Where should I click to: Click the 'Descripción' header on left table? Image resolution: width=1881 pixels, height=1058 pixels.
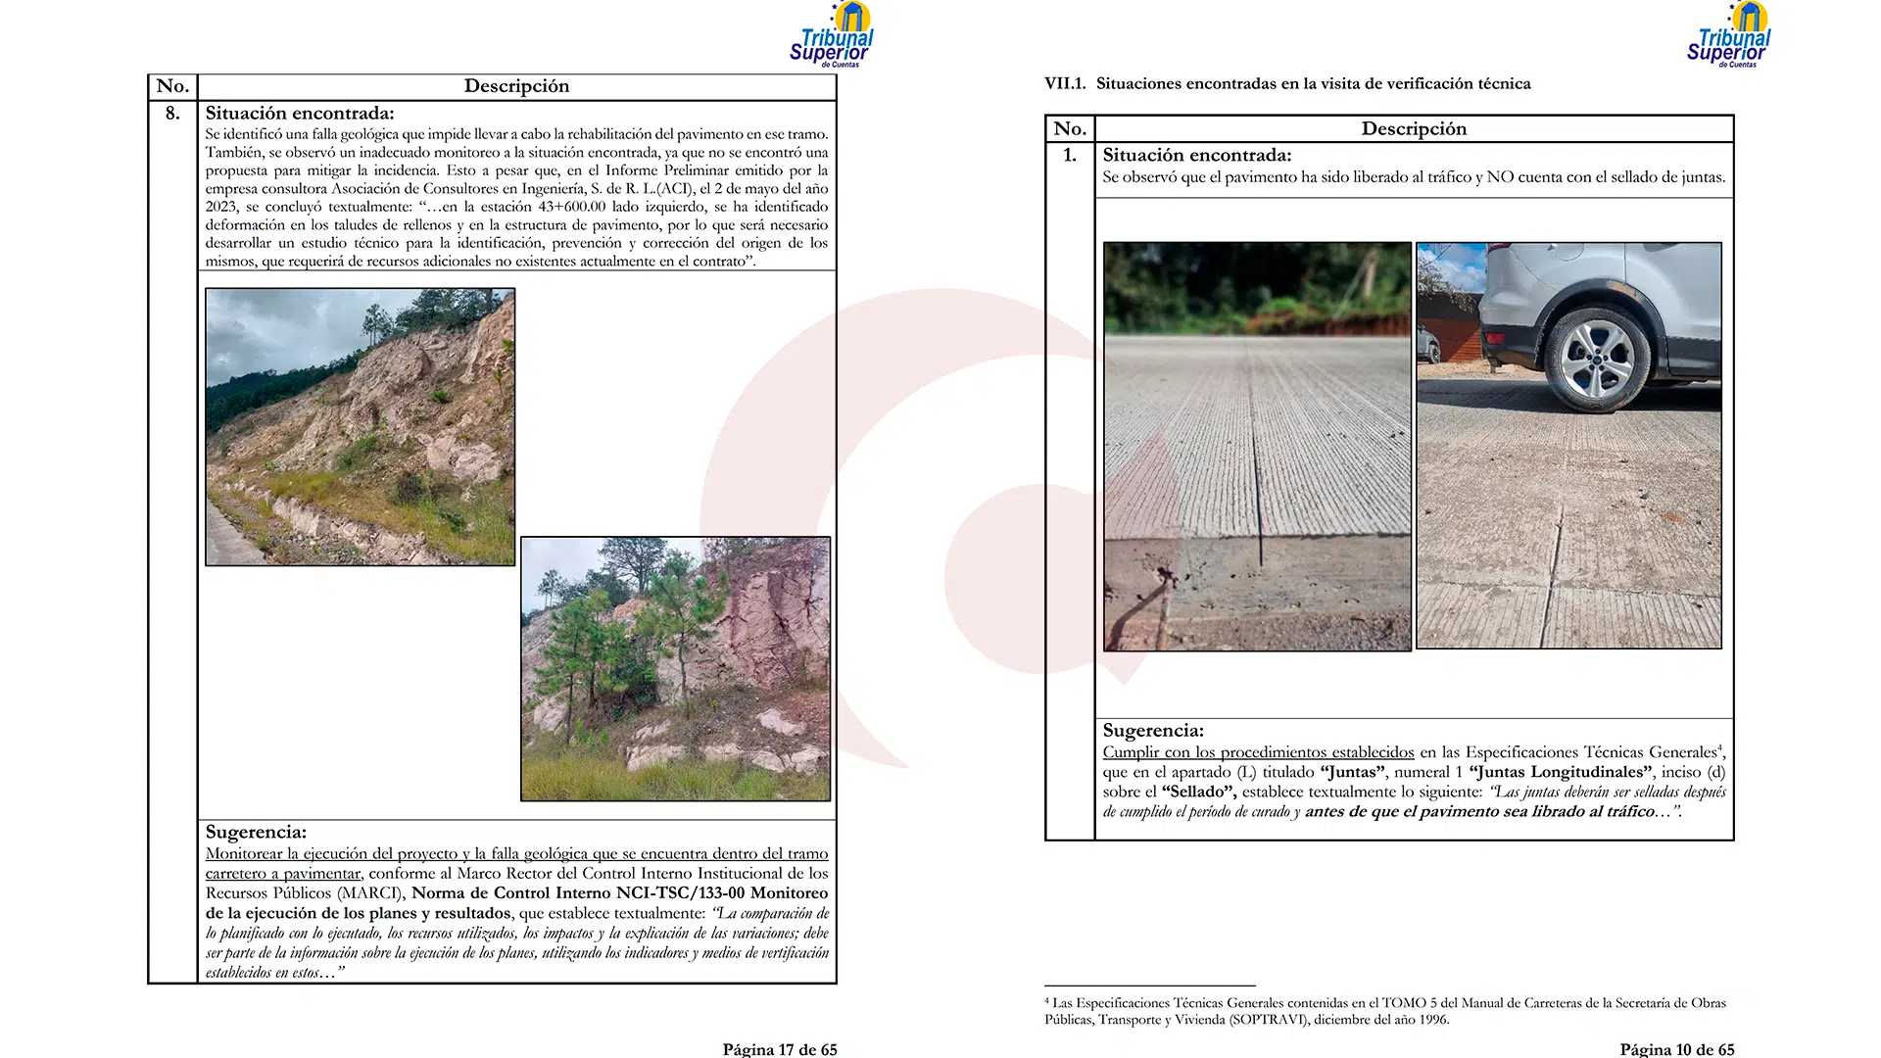click(x=516, y=86)
